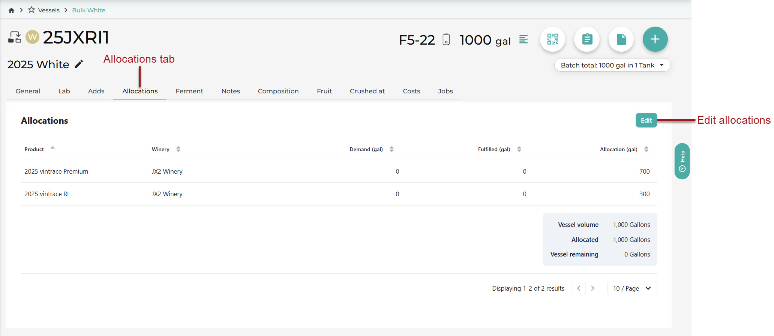Image resolution: width=774 pixels, height=336 pixels.
Task: Switch to the General tab
Action: click(28, 91)
